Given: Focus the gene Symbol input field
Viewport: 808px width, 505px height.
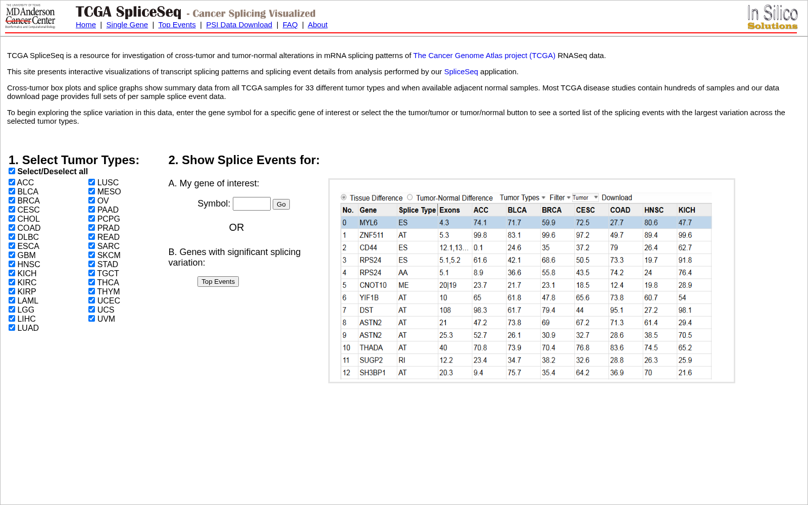Looking at the screenshot, I should [251, 204].
